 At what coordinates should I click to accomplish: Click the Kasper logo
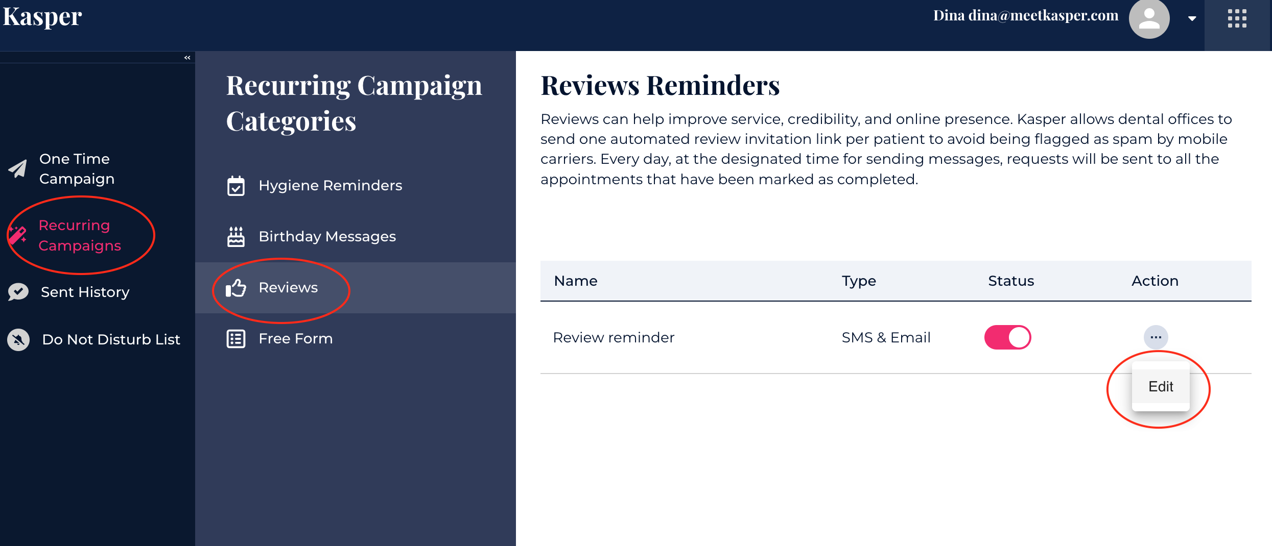coord(42,17)
